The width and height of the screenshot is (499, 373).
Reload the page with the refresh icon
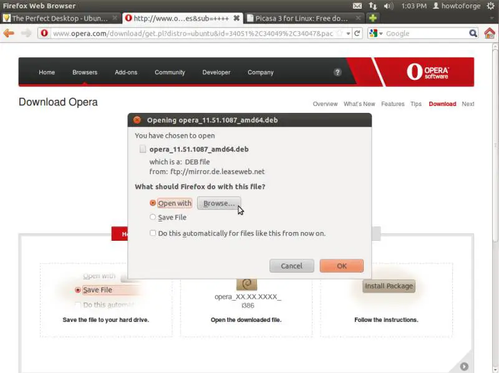tap(357, 33)
